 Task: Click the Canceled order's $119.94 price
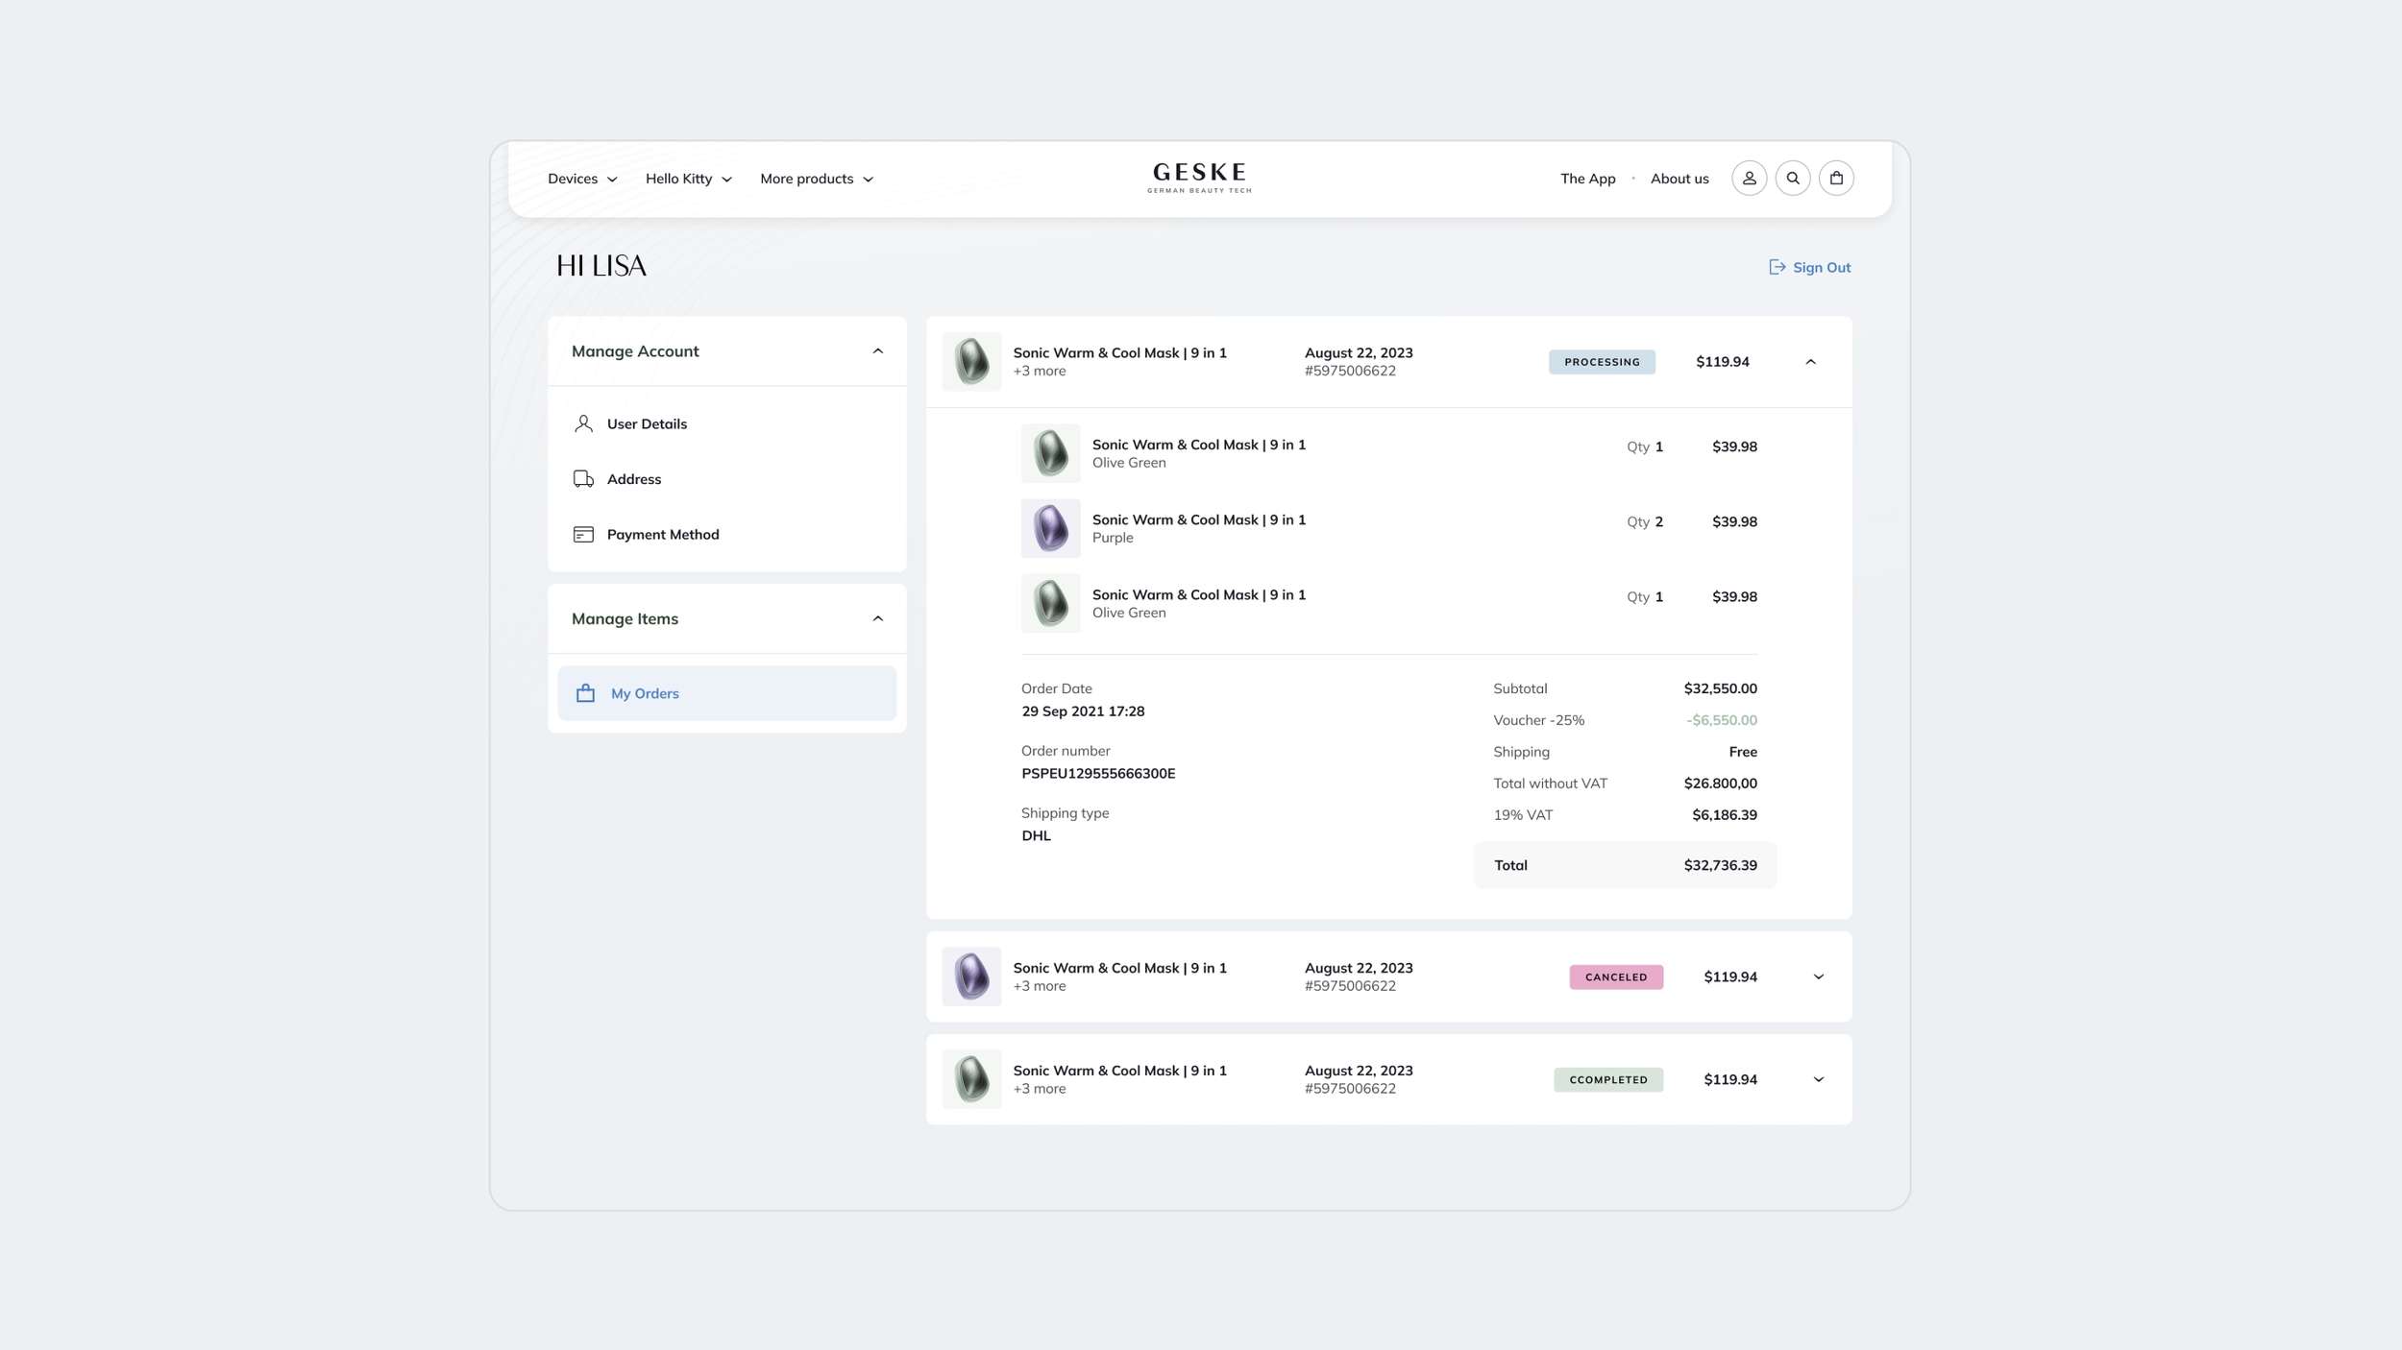click(1730, 977)
